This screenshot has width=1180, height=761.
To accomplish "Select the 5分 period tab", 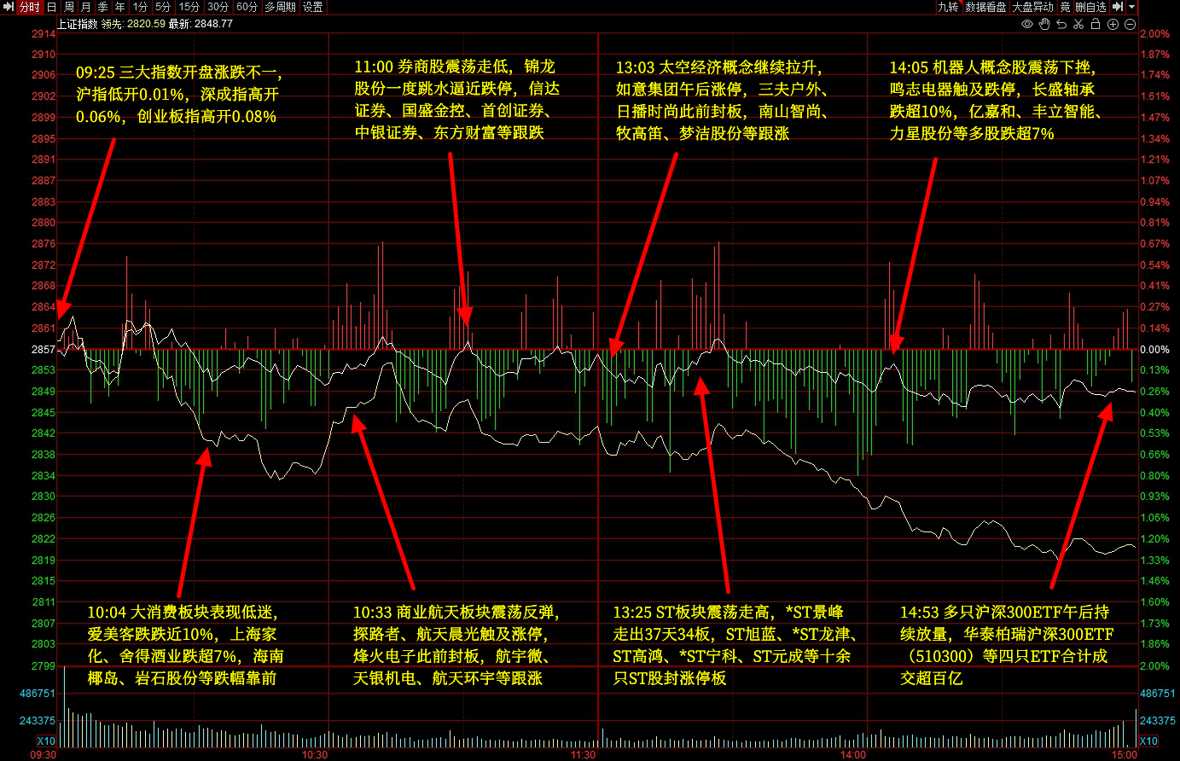I will tap(163, 7).
